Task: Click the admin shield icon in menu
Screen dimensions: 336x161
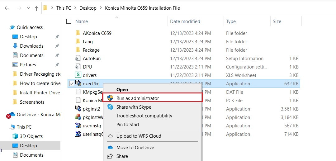Action: (110, 98)
